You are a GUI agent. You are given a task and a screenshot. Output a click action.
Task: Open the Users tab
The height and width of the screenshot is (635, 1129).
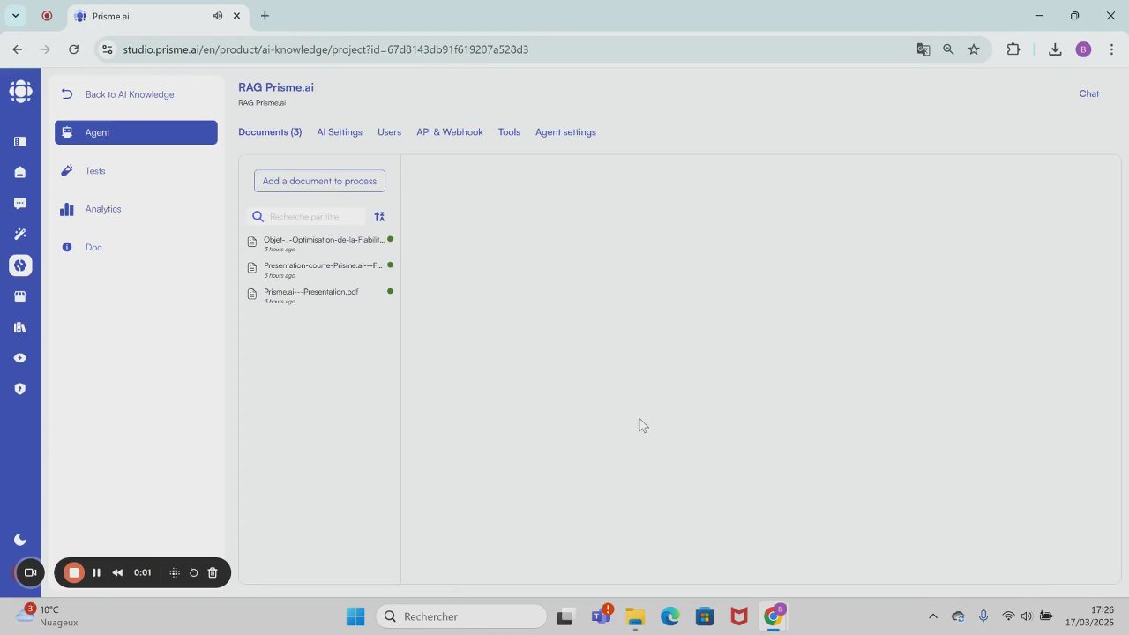click(x=389, y=132)
